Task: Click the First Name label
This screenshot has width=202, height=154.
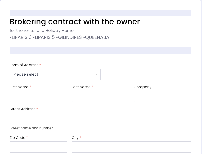Action: pyautogui.click(x=19, y=87)
